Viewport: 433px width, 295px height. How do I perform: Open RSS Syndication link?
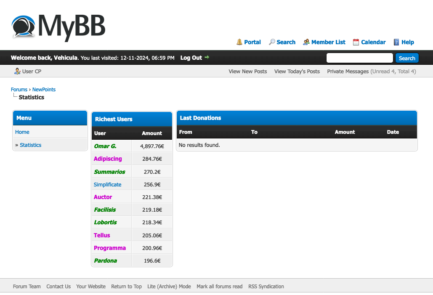[x=266, y=287]
